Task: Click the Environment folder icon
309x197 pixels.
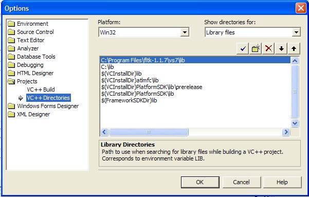Action: pyautogui.click(x=11, y=24)
